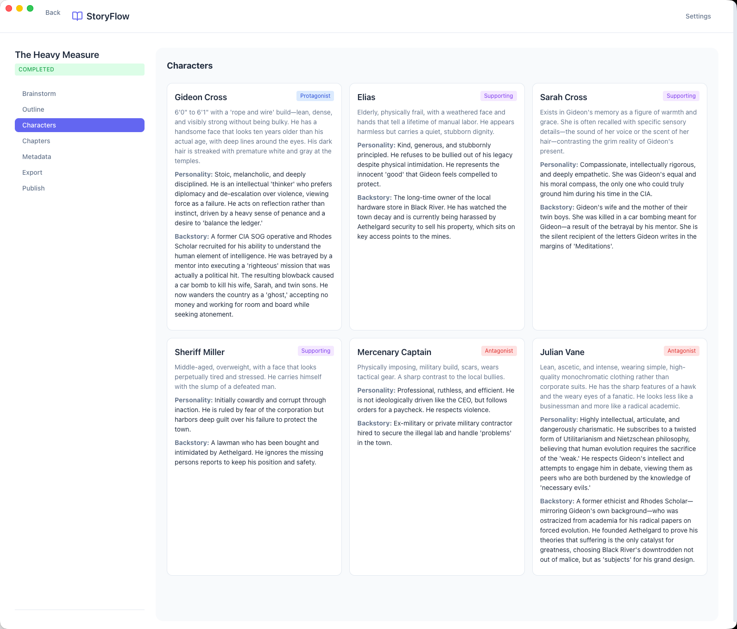
Task: Click the macOS green fullscreen window button
Action: [x=30, y=8]
